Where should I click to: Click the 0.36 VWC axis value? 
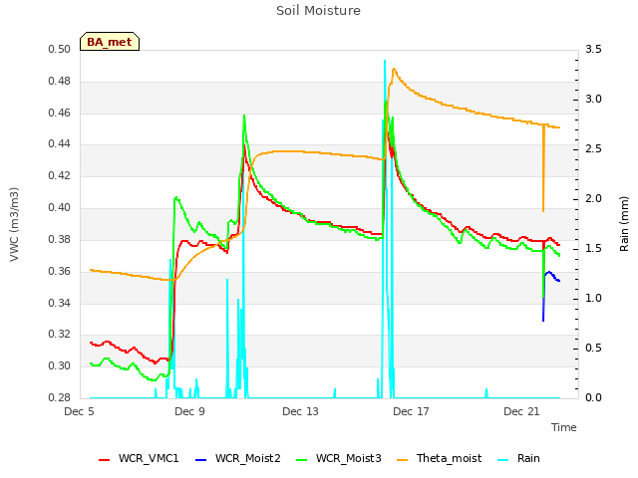[x=60, y=271]
